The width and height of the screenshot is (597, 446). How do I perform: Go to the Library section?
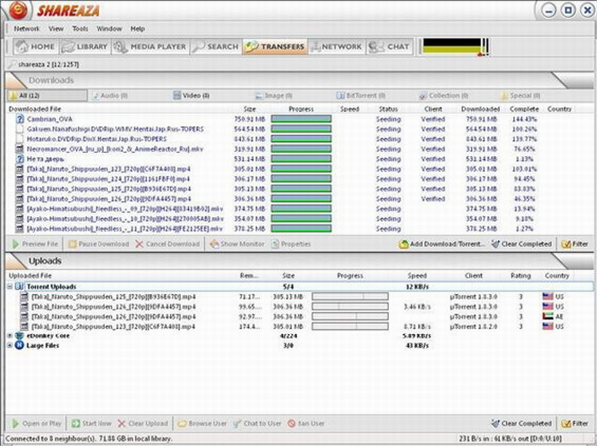click(90, 47)
